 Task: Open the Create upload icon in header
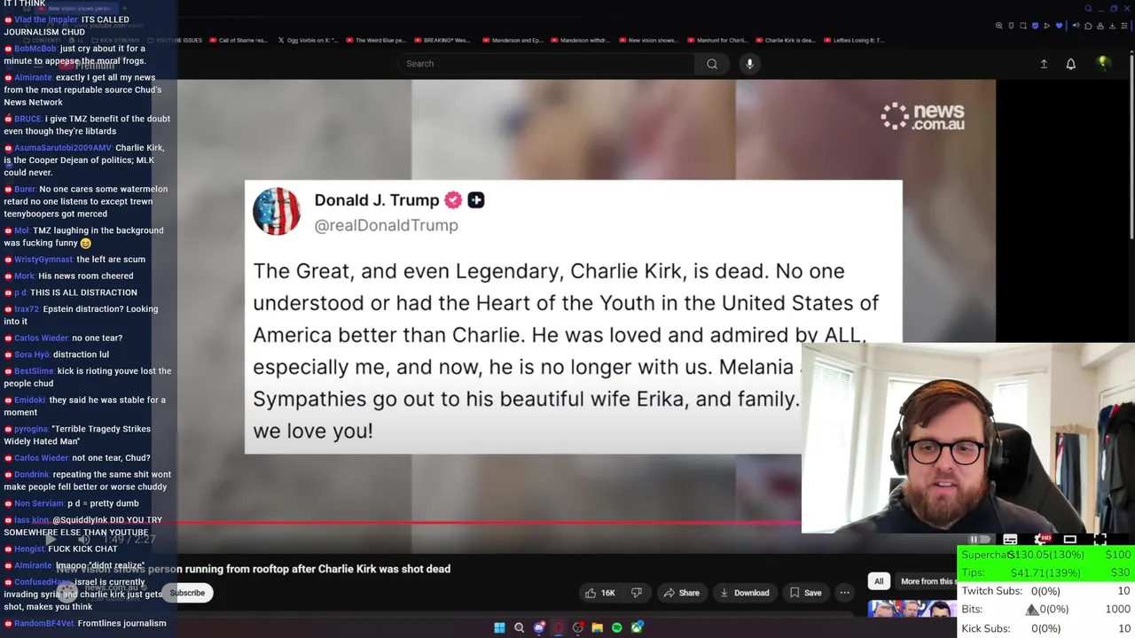coord(1044,64)
